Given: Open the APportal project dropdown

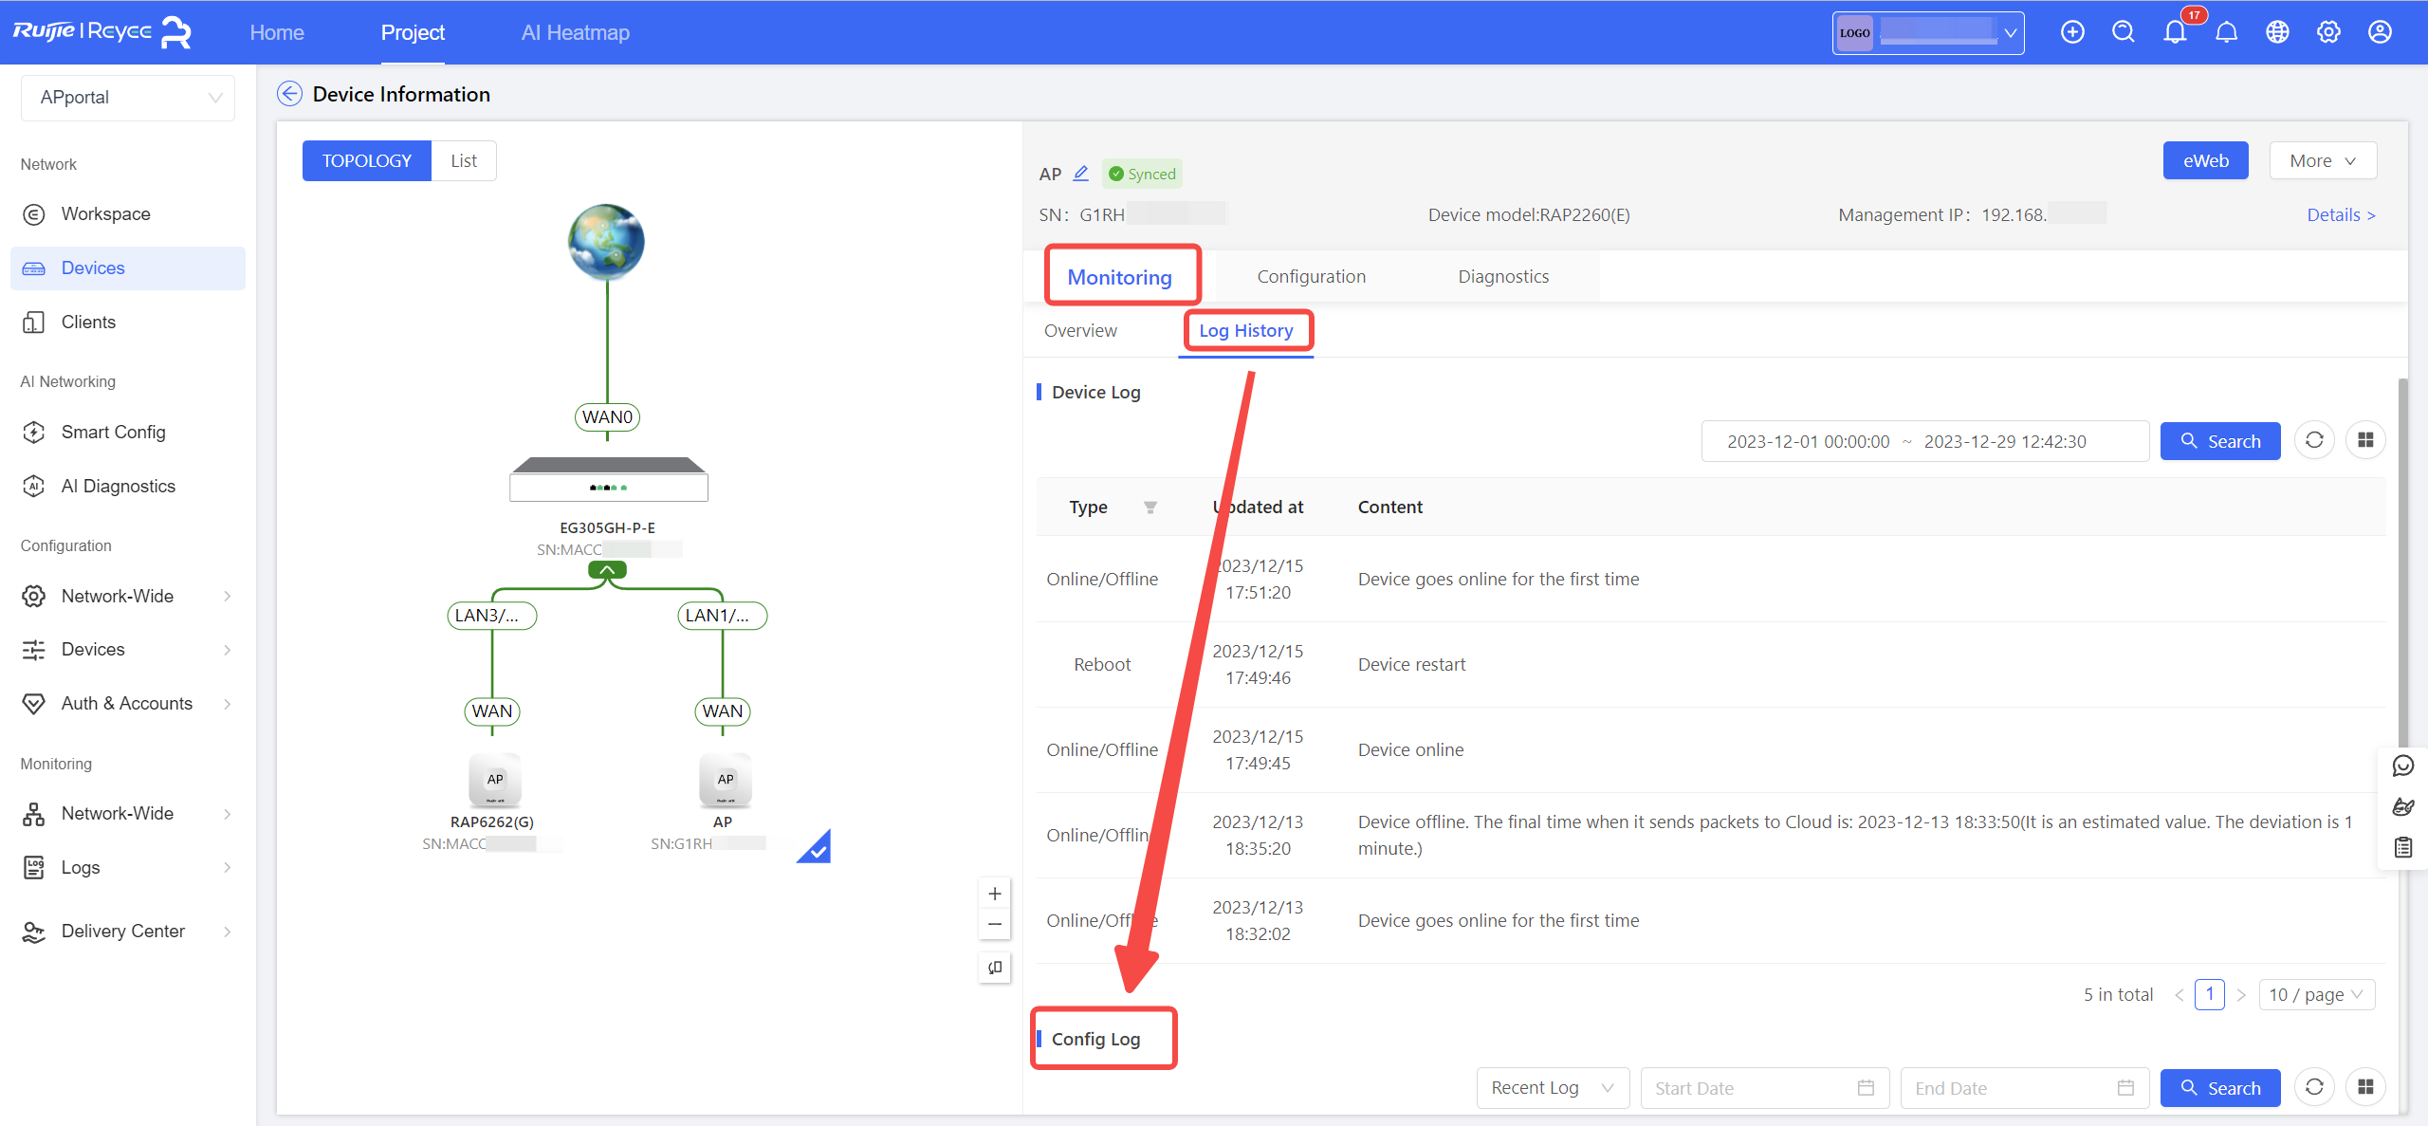Looking at the screenshot, I should click(x=128, y=98).
